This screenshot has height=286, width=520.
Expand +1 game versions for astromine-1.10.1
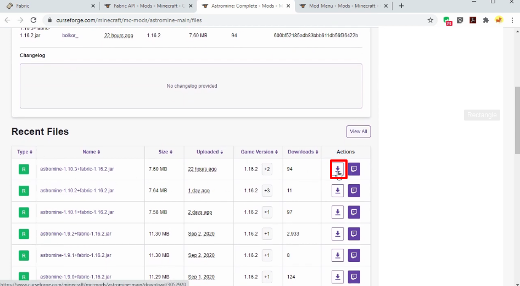tap(267, 212)
